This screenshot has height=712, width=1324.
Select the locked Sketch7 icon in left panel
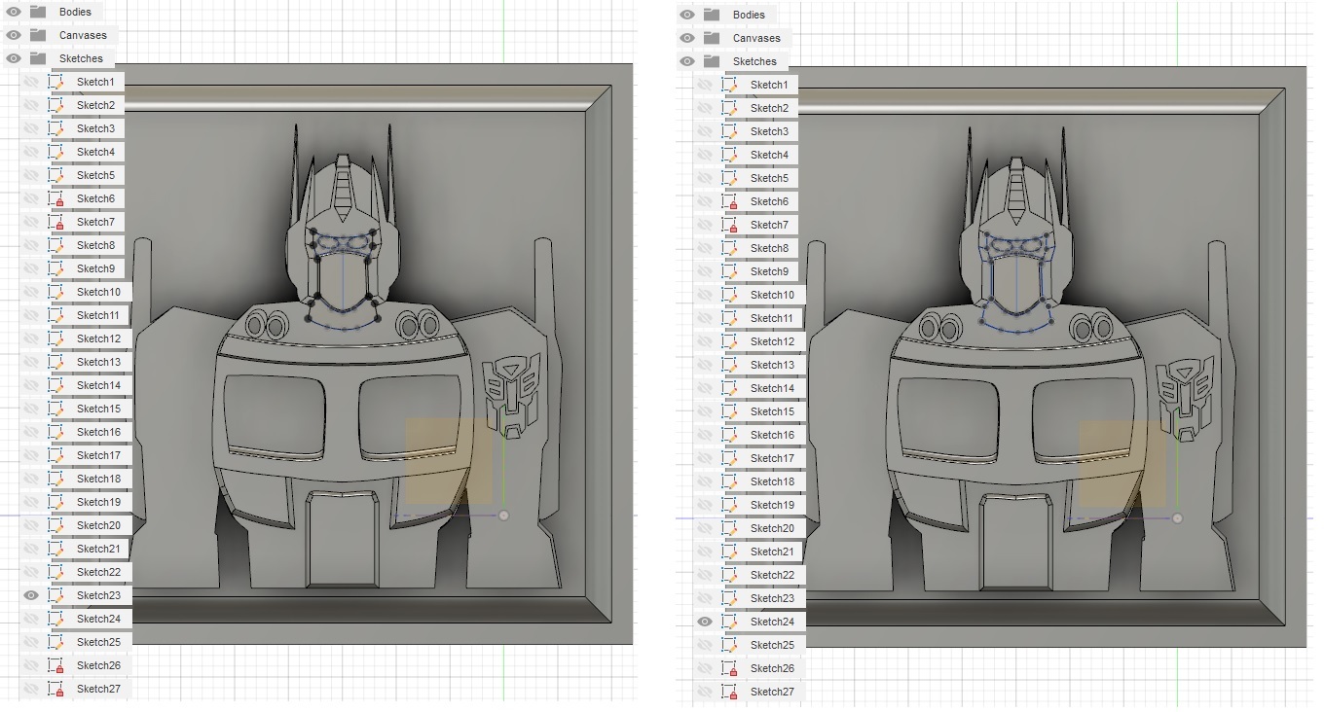[56, 222]
